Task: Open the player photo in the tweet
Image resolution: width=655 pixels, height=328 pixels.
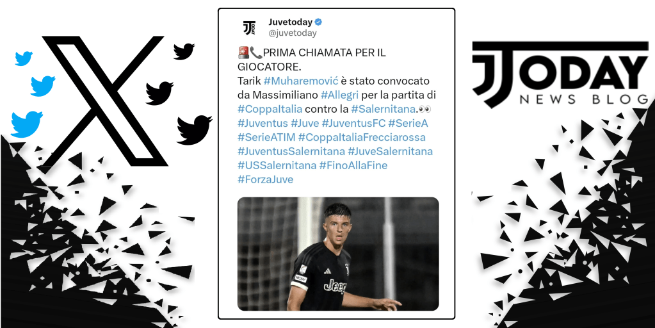Action: [x=338, y=254]
